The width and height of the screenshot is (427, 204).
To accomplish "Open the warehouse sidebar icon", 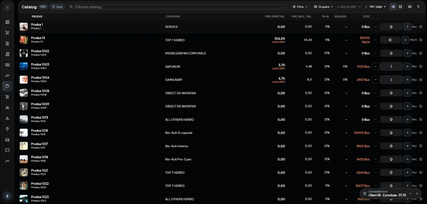I will click(7, 140).
